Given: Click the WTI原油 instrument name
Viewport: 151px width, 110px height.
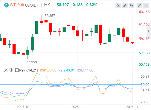Looking at the screenshot, I should coord(17,5).
